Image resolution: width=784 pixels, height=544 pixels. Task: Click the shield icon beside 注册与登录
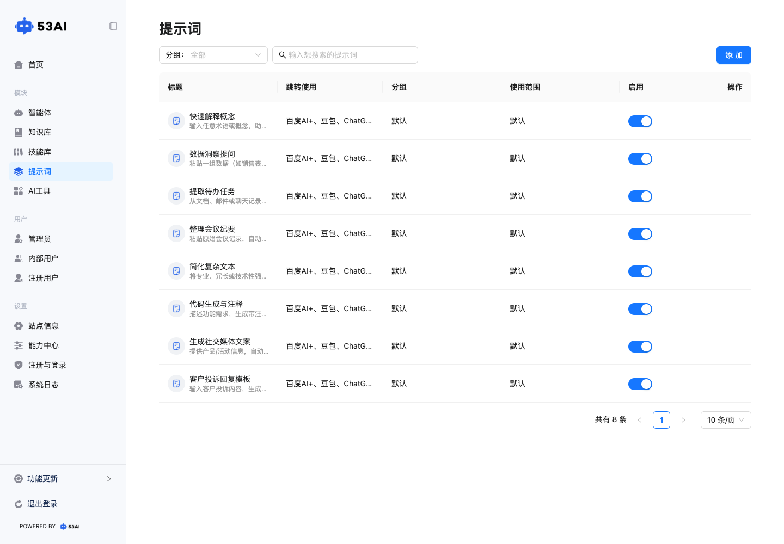[19, 365]
